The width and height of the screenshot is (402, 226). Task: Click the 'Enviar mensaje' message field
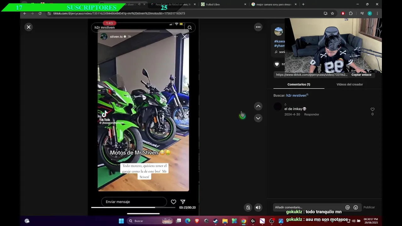pyautogui.click(x=134, y=202)
